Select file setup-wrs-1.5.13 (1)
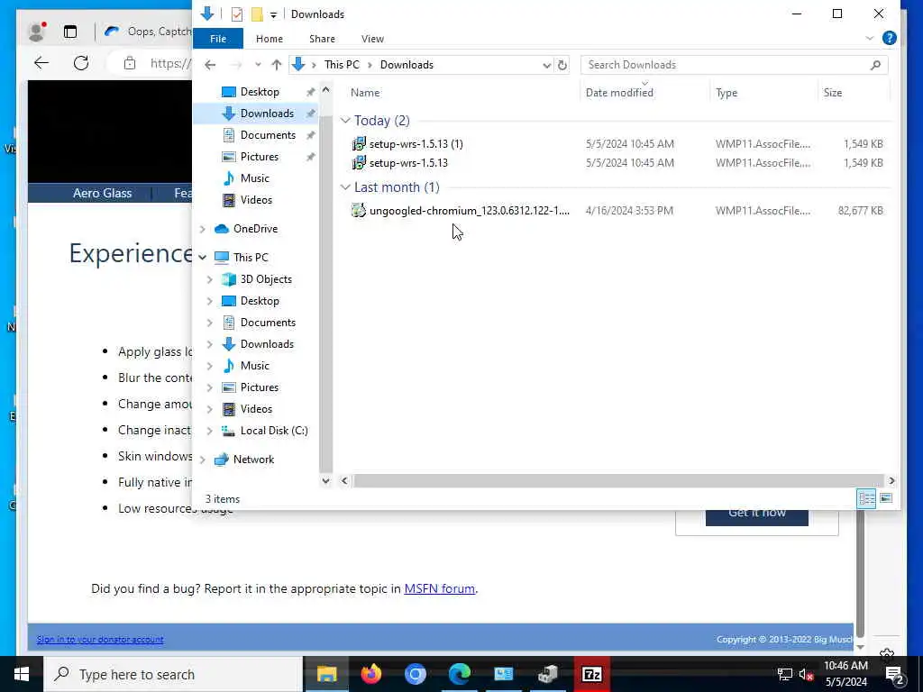 tap(416, 143)
